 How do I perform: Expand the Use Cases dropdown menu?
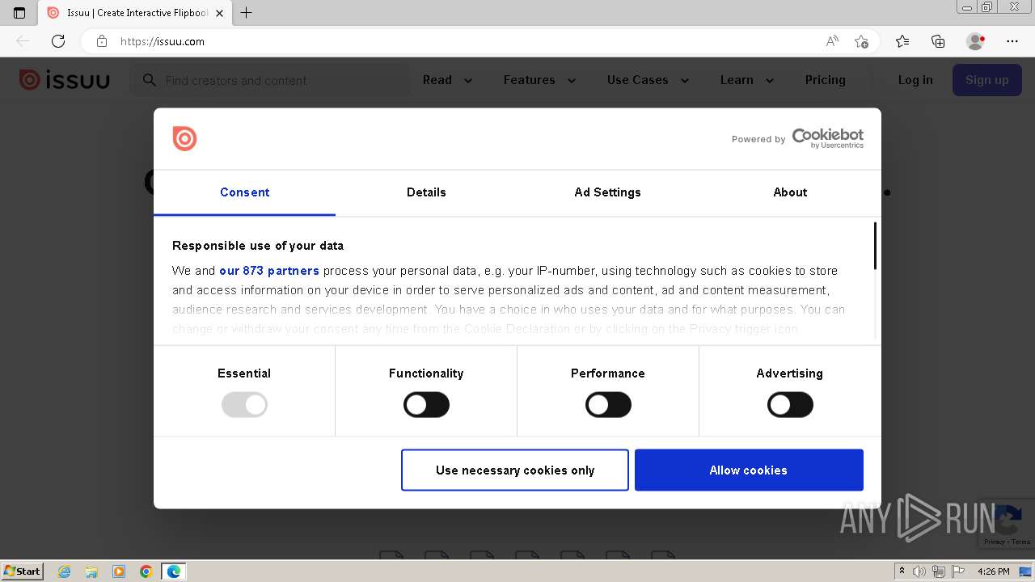click(648, 80)
